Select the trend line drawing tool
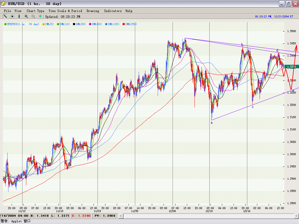 click(5, 17)
